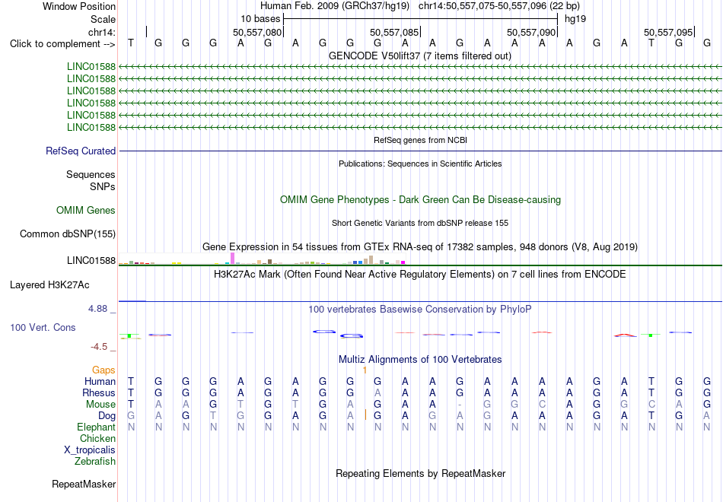This screenshot has height=502, width=723.
Task: Open the OMIM Gene Phenotypes track title
Action: pyautogui.click(x=420, y=199)
